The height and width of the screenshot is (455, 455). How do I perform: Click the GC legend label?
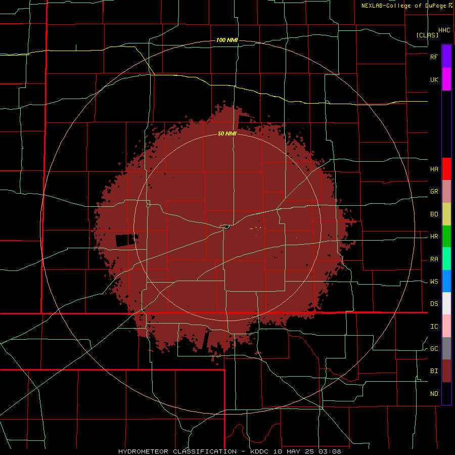pos(434,349)
